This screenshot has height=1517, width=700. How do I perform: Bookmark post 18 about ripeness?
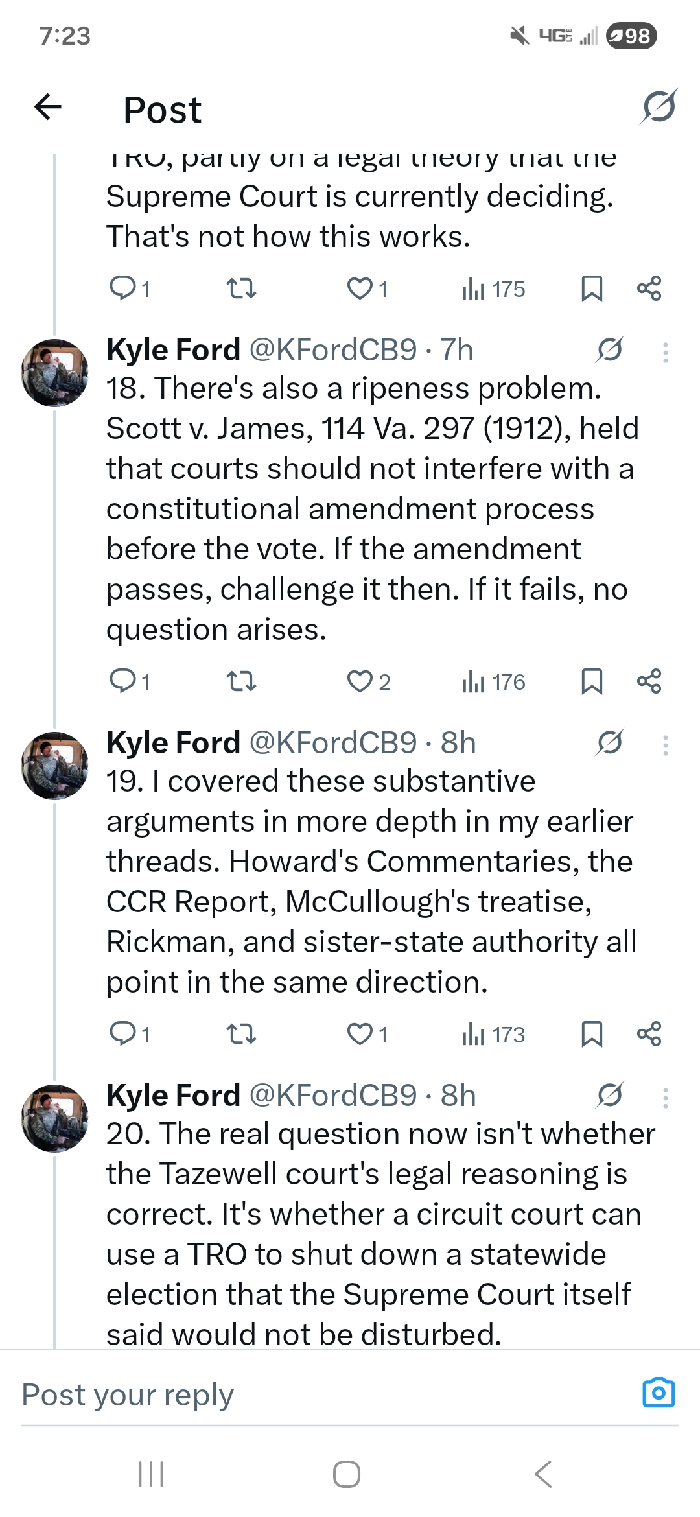tap(591, 681)
